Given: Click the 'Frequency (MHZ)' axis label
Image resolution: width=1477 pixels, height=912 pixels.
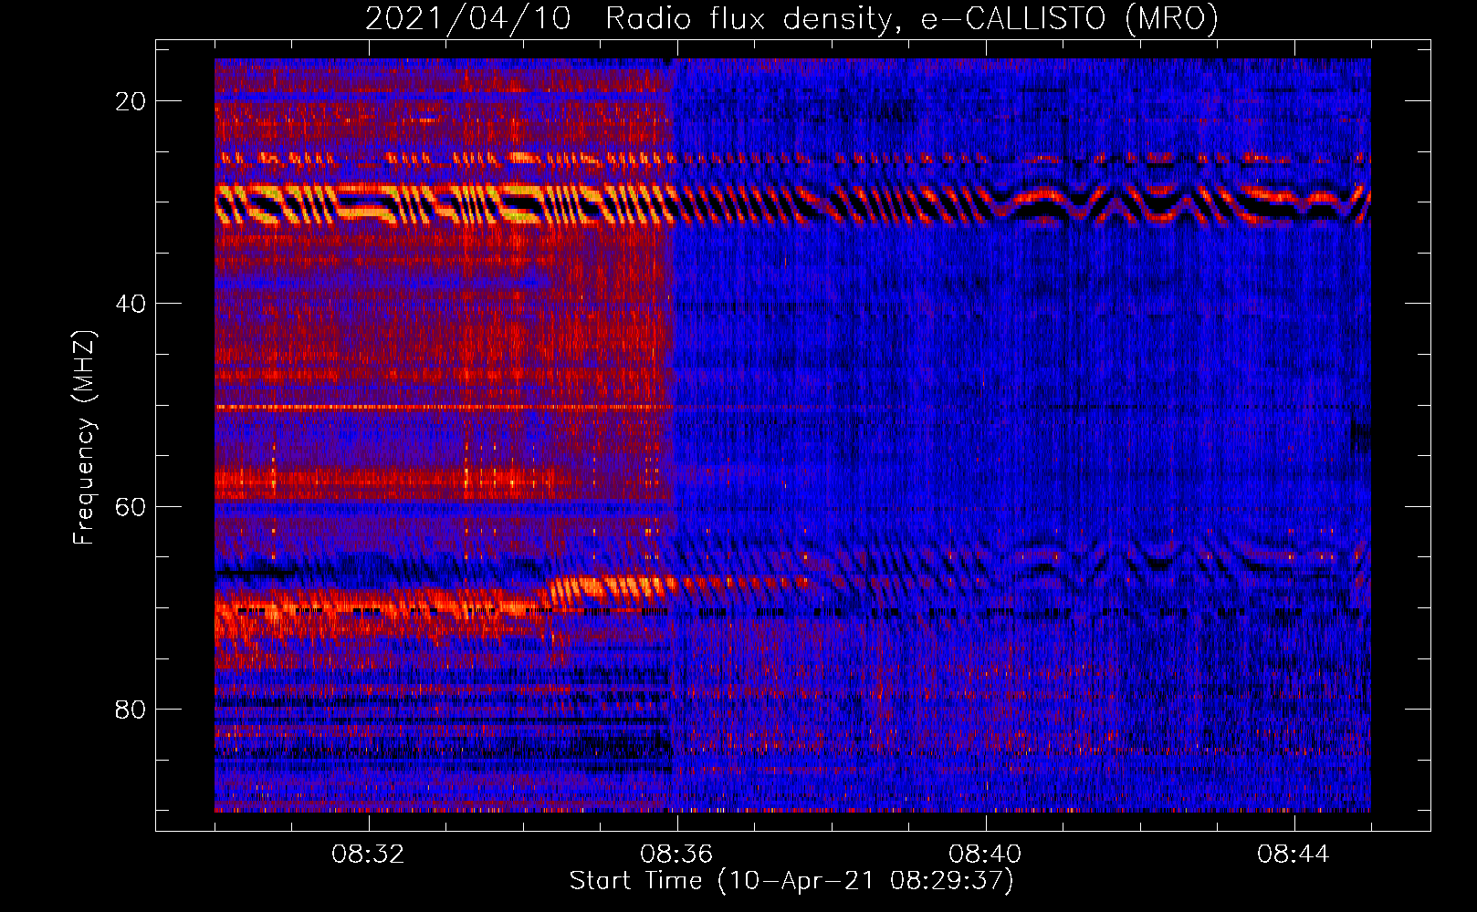Looking at the screenshot, I should coord(84,438).
